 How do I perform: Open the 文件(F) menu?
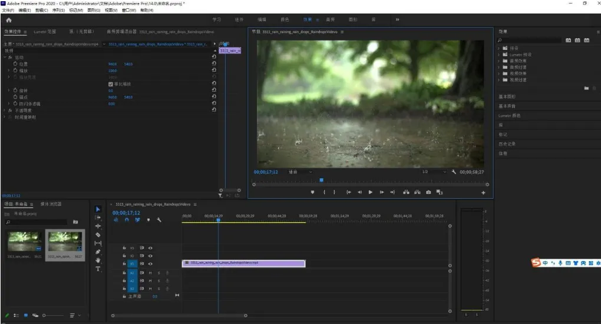8,11
